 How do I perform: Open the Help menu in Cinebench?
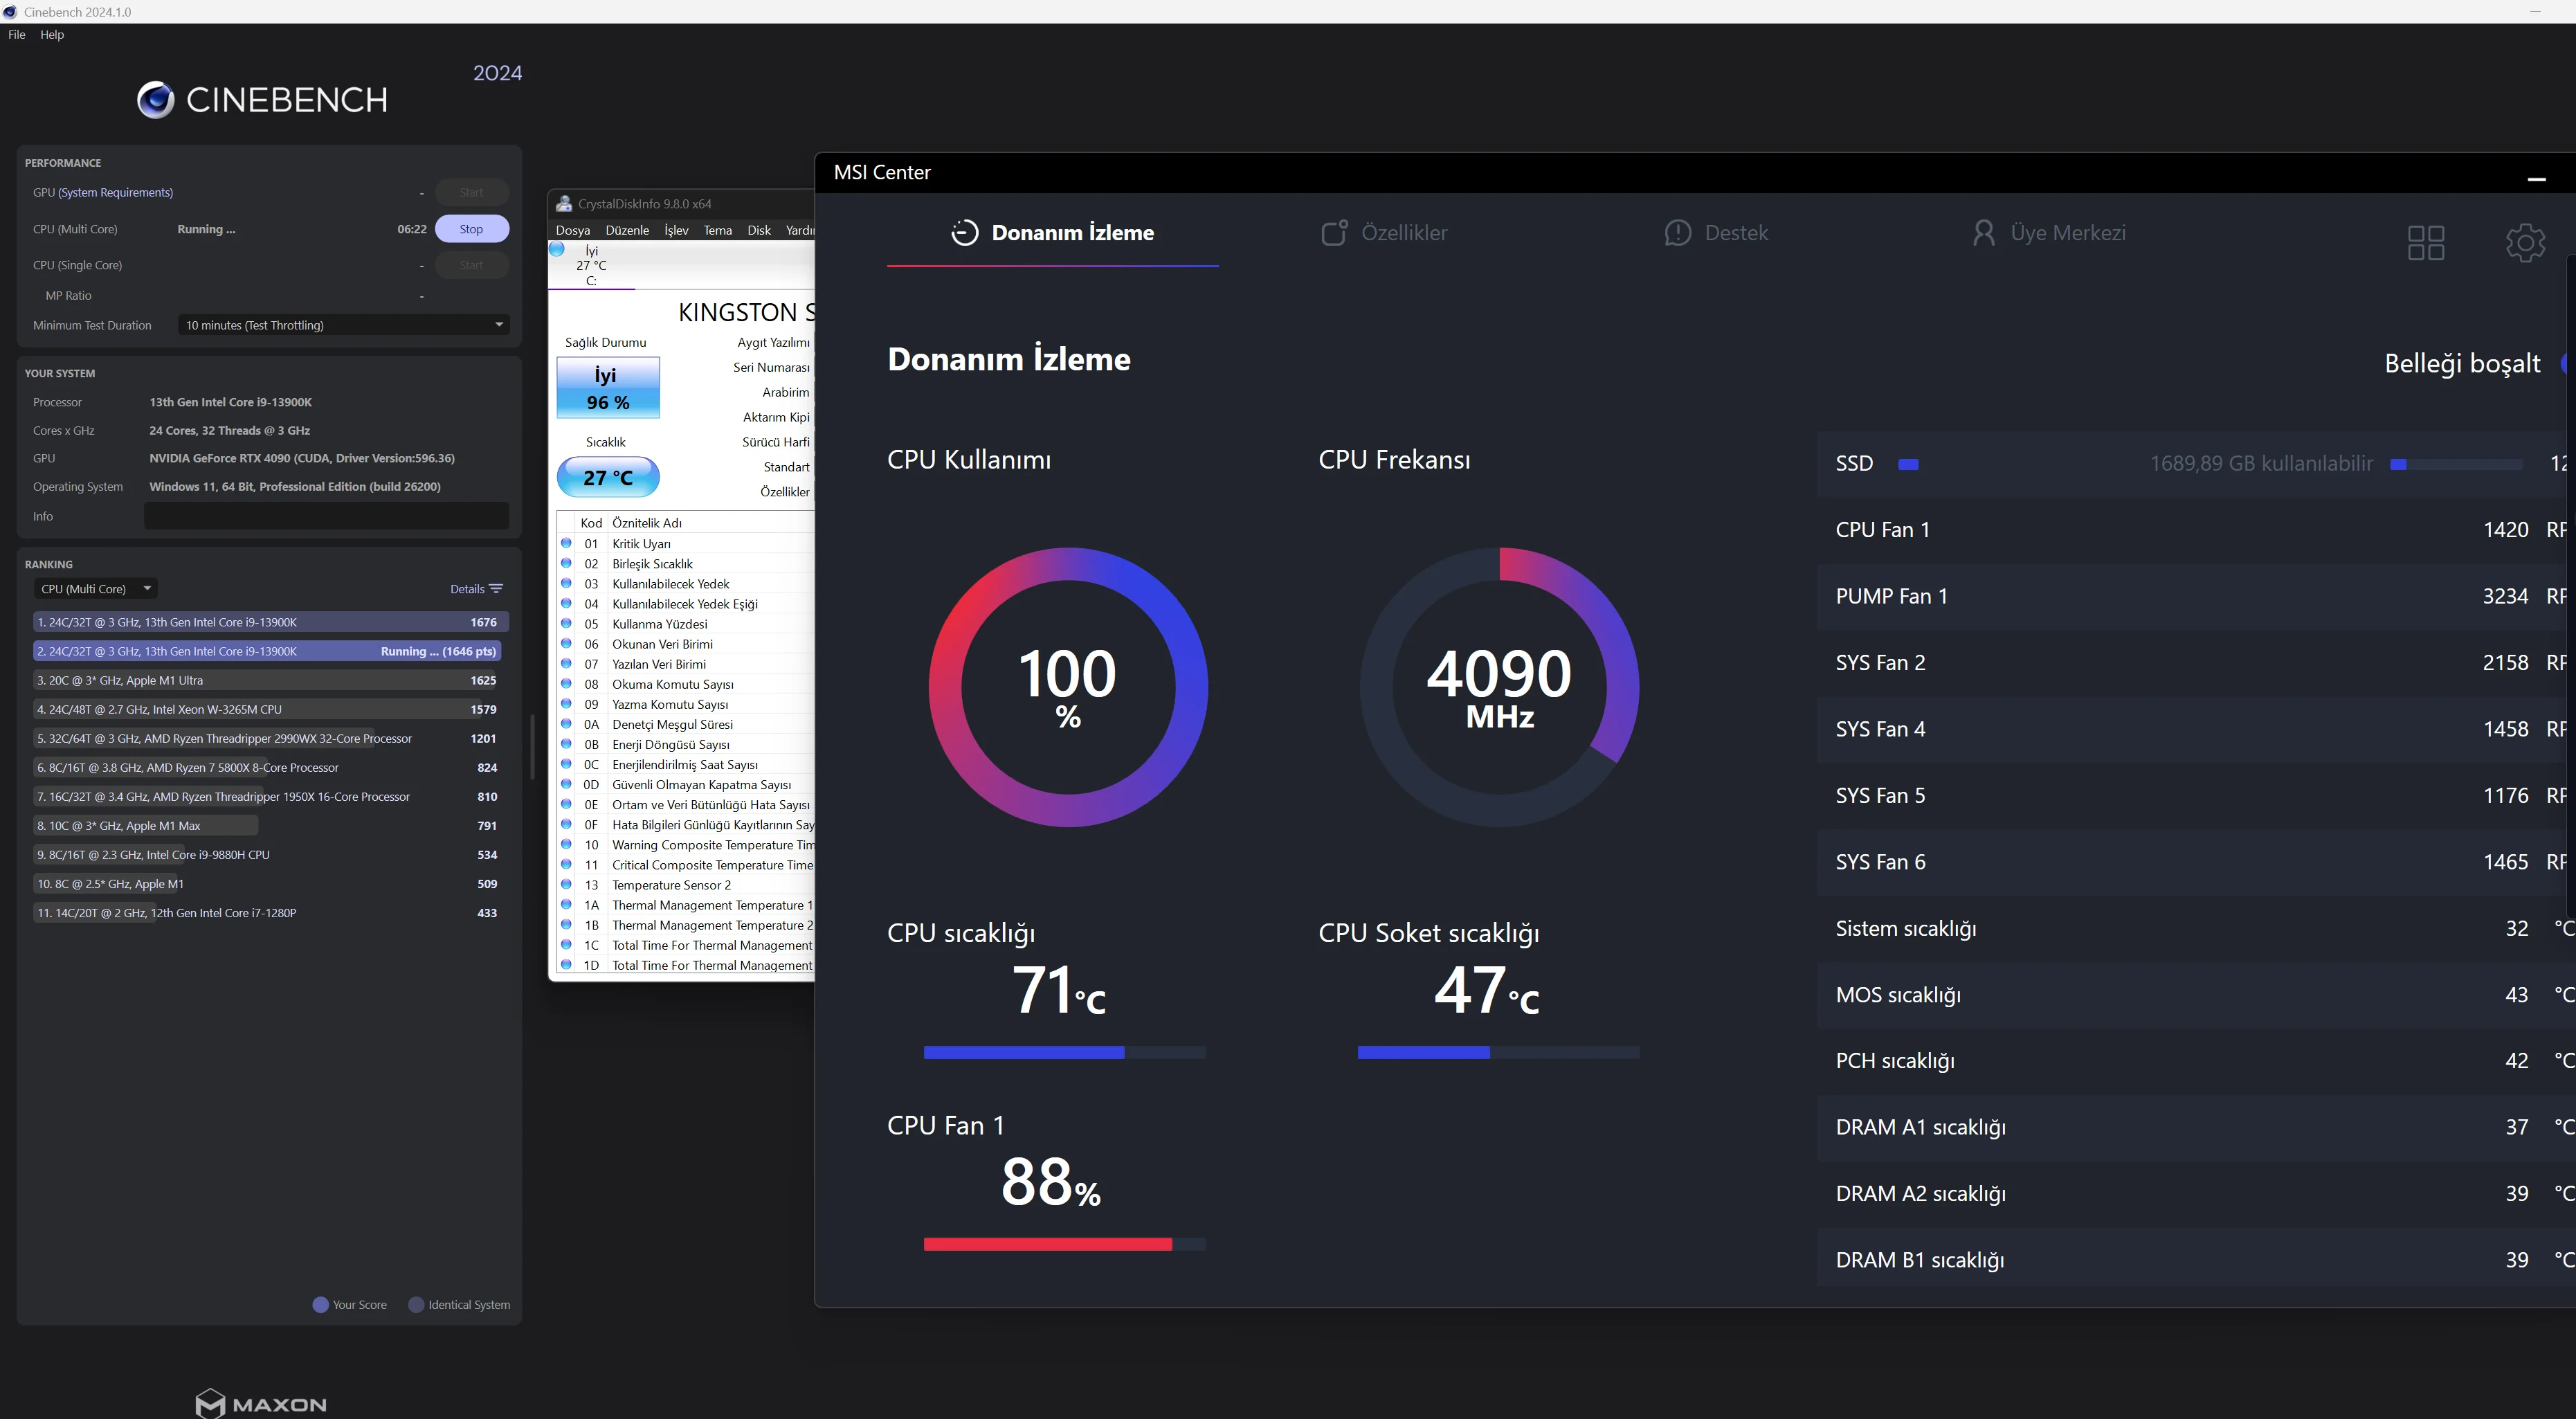[52, 35]
